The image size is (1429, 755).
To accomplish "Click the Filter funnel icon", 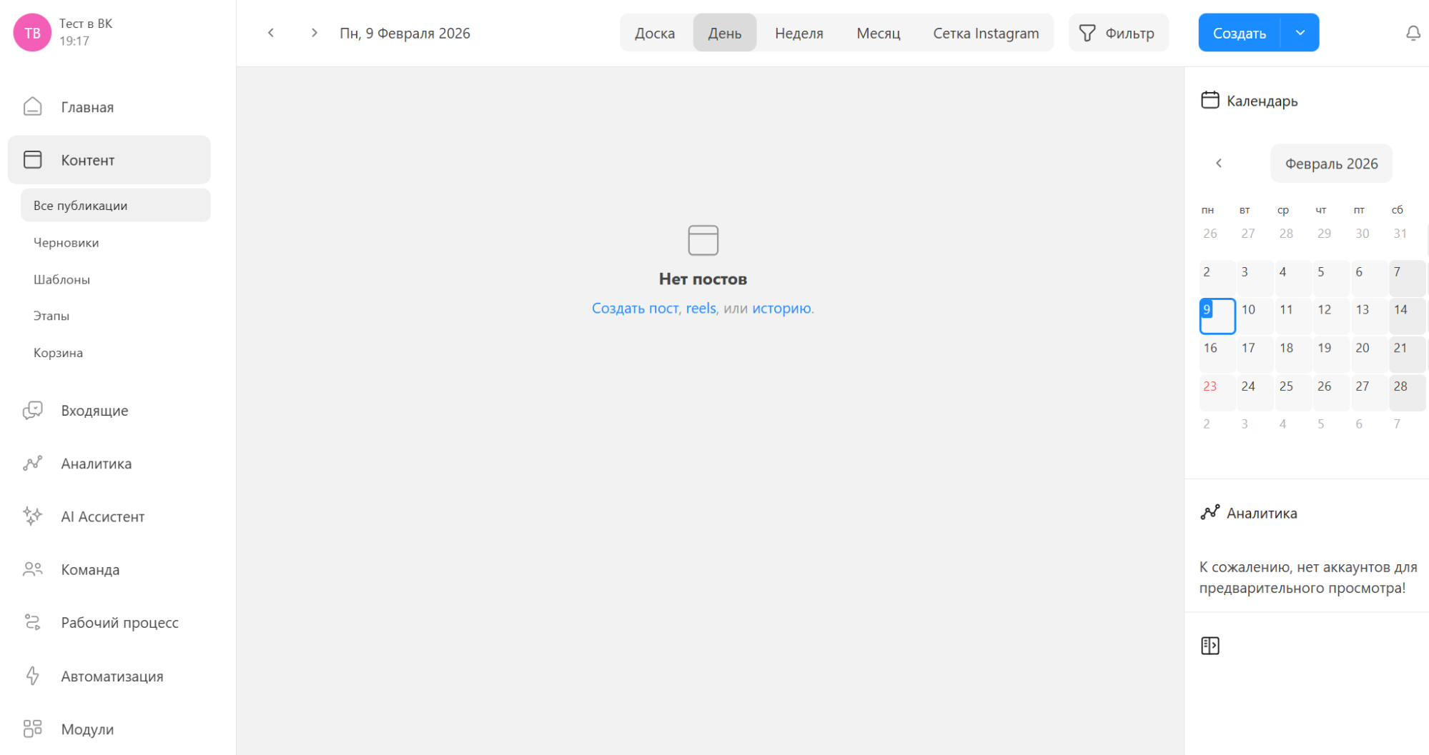I will point(1087,34).
